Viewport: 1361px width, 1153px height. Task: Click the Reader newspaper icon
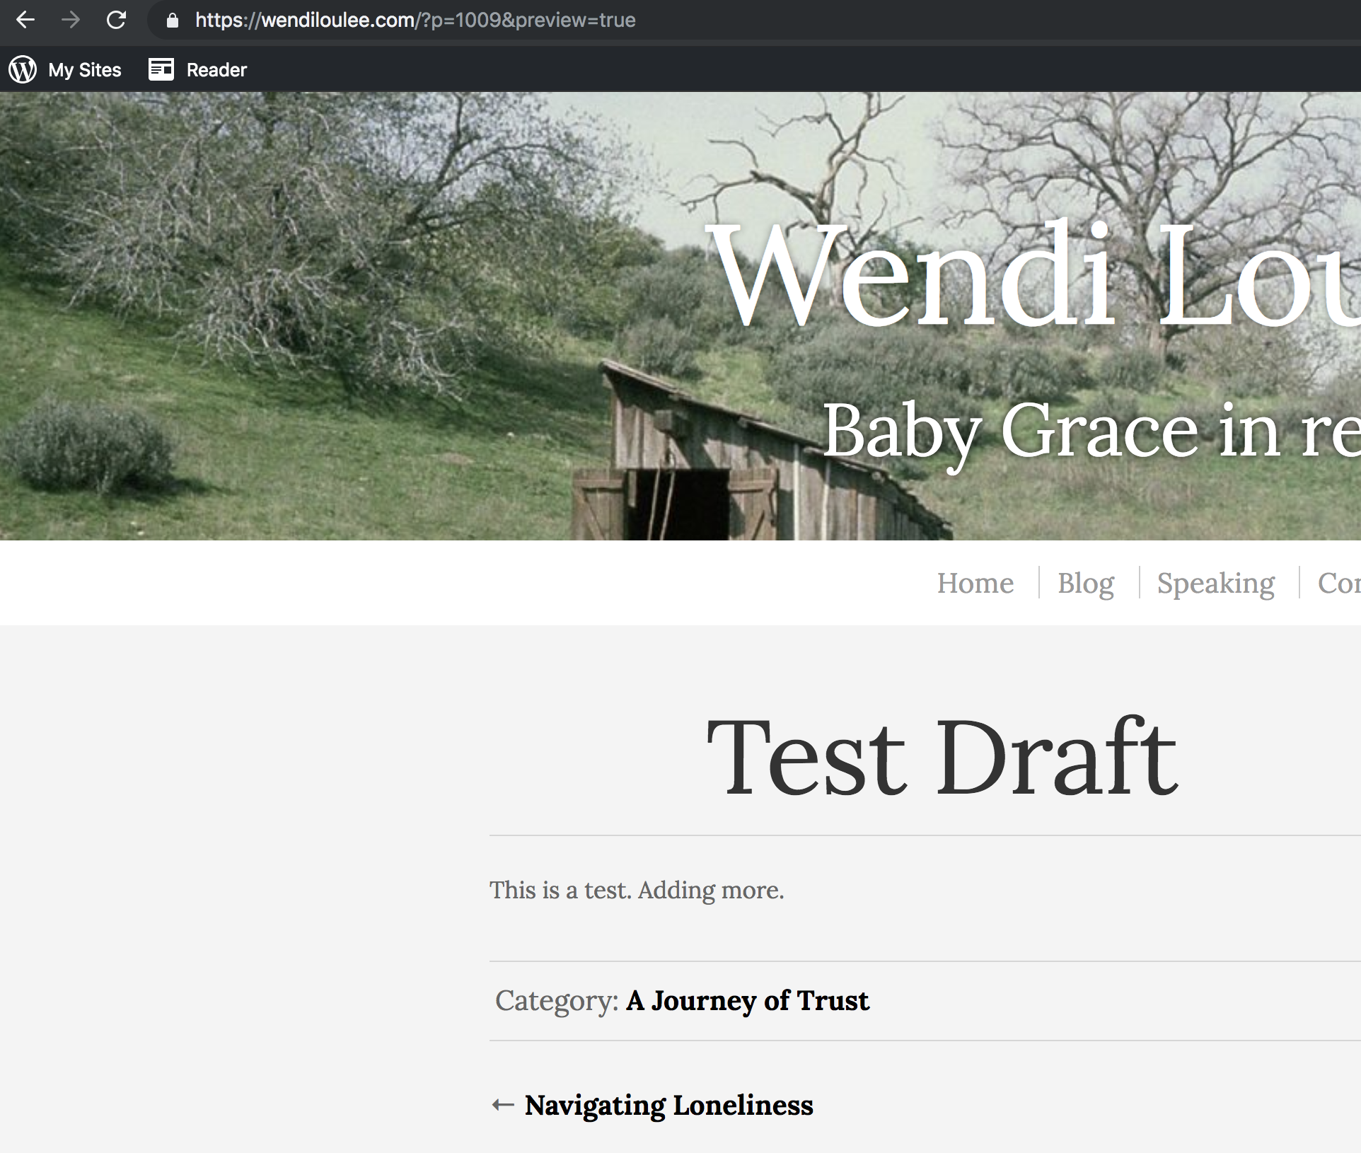tap(161, 69)
